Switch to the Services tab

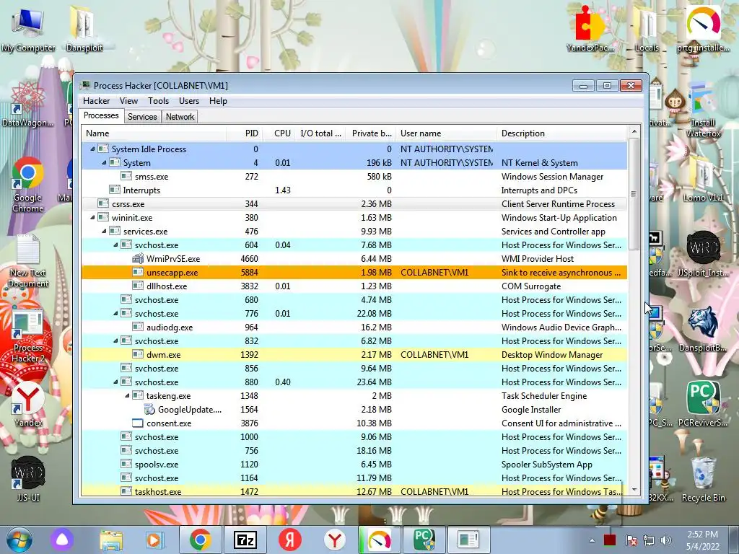pos(142,117)
